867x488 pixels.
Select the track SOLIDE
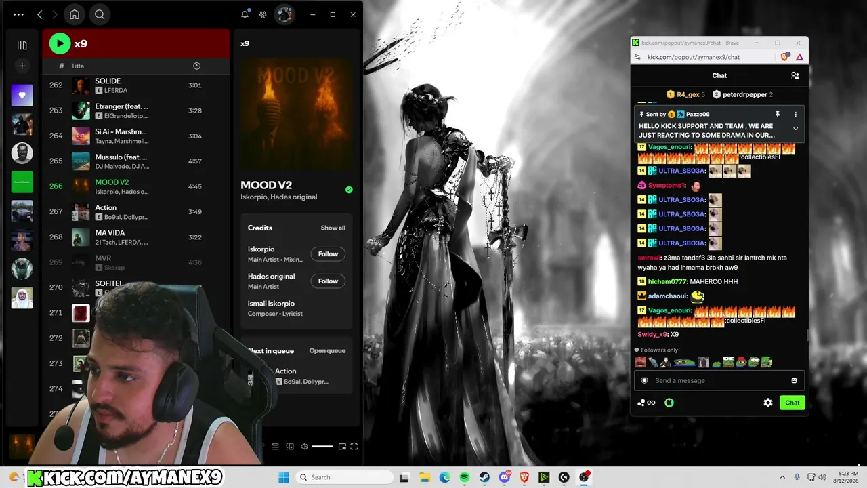pyautogui.click(x=135, y=85)
